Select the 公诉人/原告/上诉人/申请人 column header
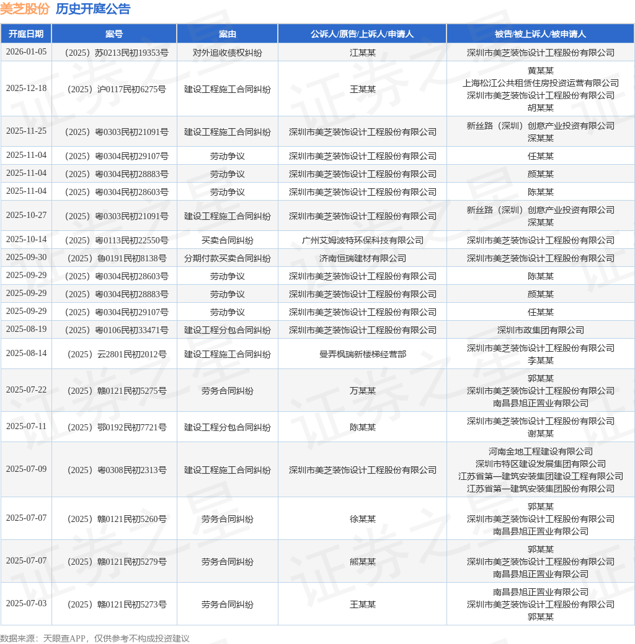 coord(362,33)
